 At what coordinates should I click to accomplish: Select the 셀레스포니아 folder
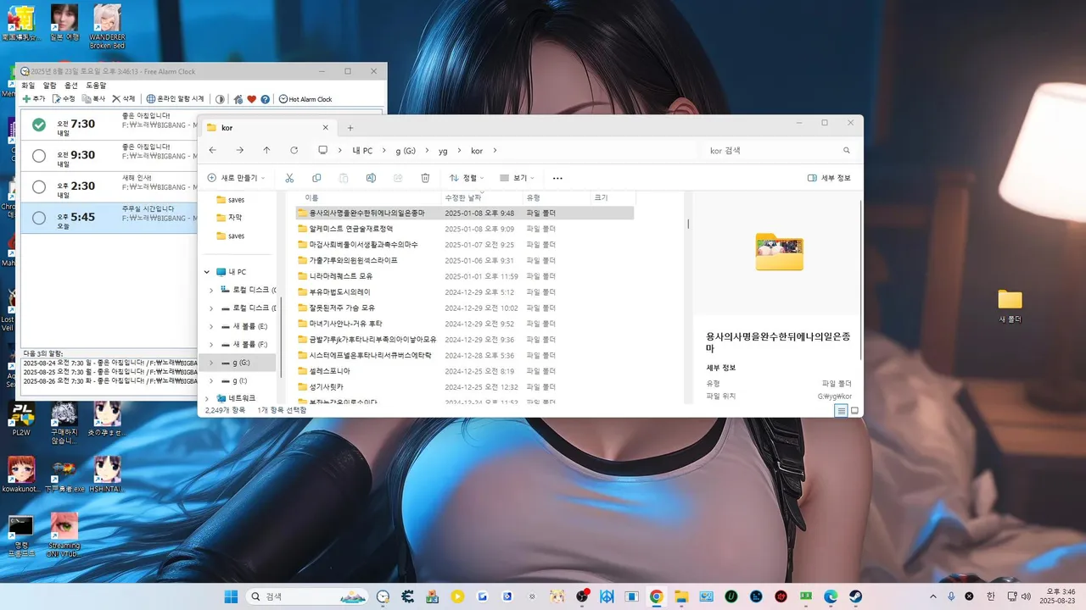point(329,371)
